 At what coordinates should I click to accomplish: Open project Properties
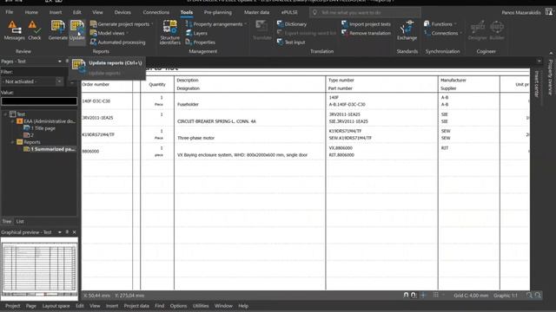point(201,42)
